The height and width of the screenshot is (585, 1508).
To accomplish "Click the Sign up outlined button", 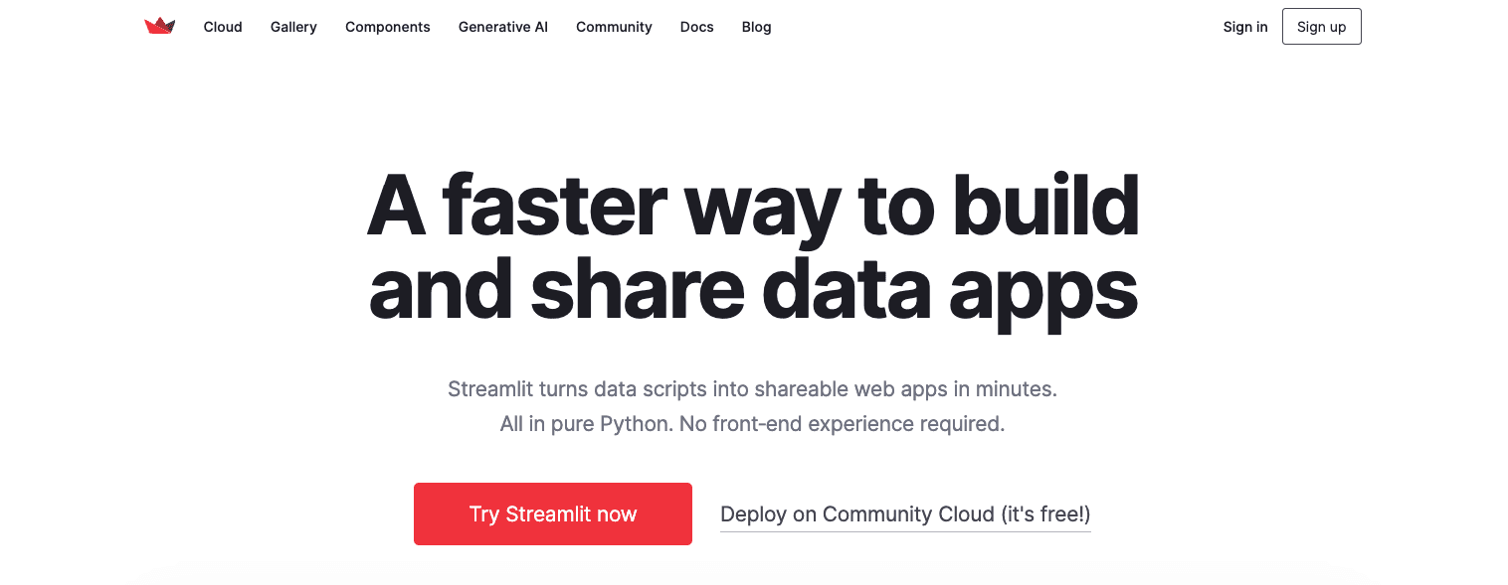I will (1321, 26).
